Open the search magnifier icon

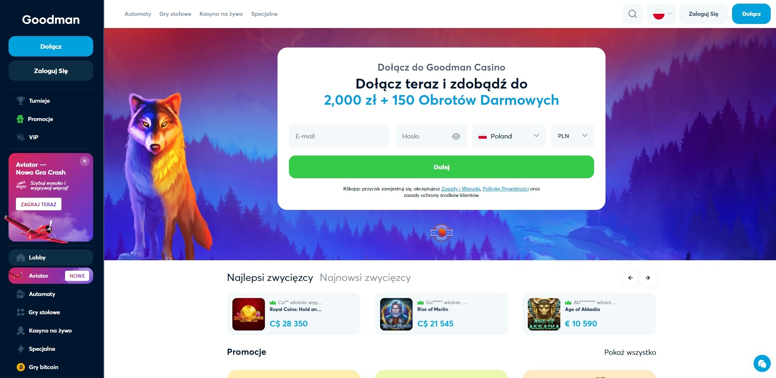pos(632,14)
